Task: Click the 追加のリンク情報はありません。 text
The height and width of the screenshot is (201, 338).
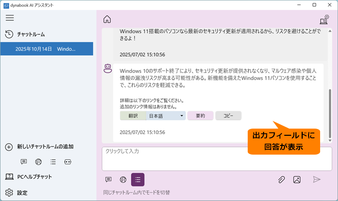Action: coord(149,106)
